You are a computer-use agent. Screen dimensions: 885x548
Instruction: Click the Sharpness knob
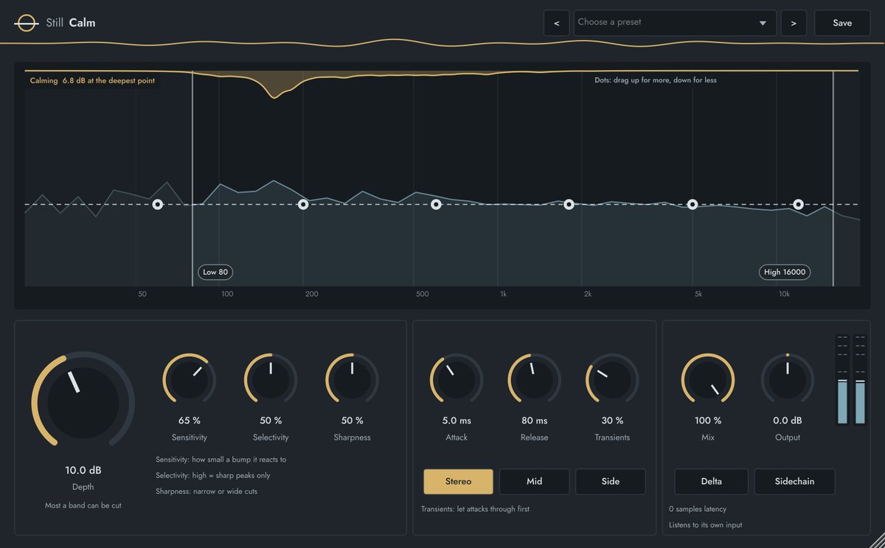tap(352, 380)
